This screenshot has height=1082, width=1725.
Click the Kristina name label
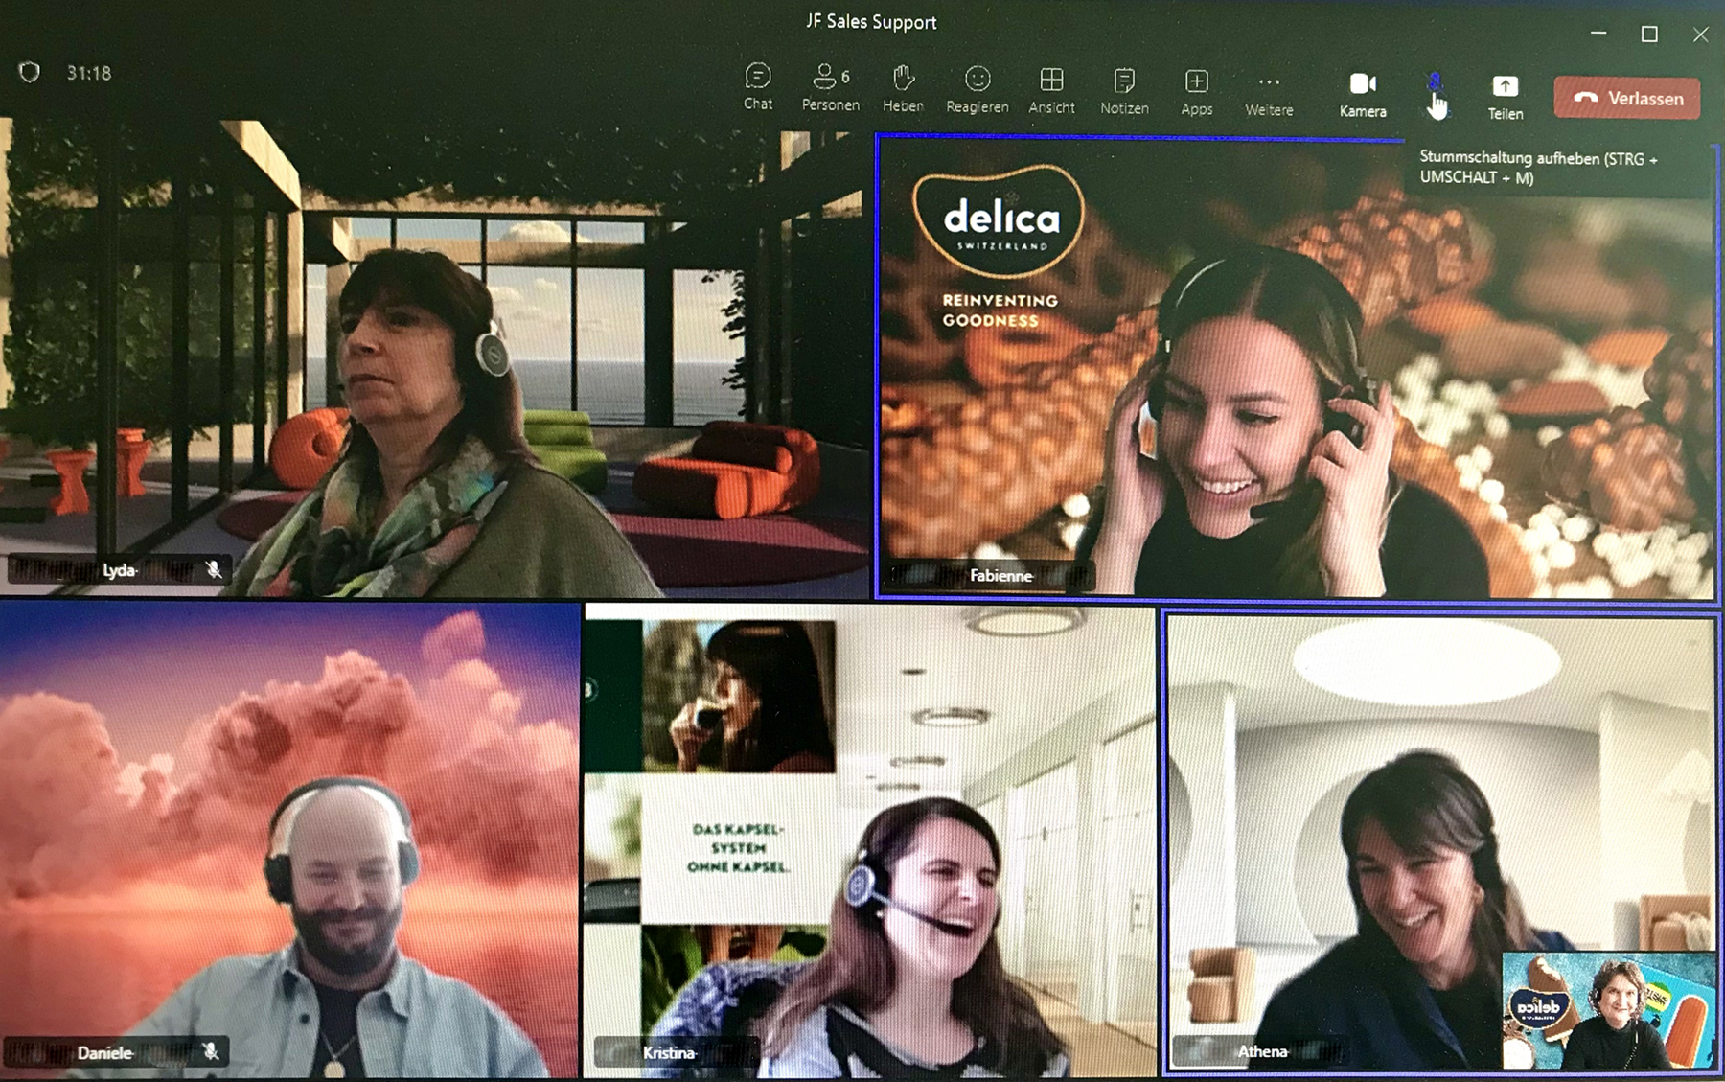669,1052
